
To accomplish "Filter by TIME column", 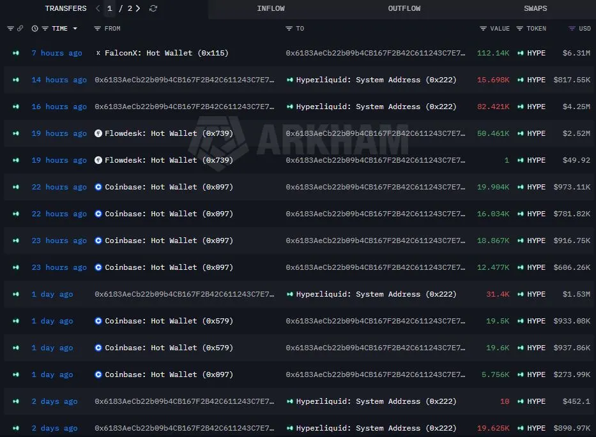I will 45,29.
